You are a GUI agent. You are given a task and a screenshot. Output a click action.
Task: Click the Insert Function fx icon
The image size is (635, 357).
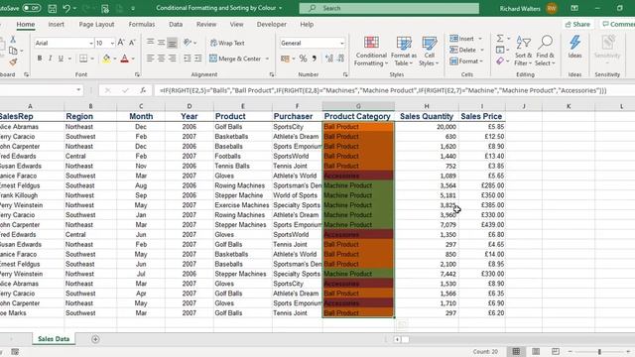click(143, 90)
